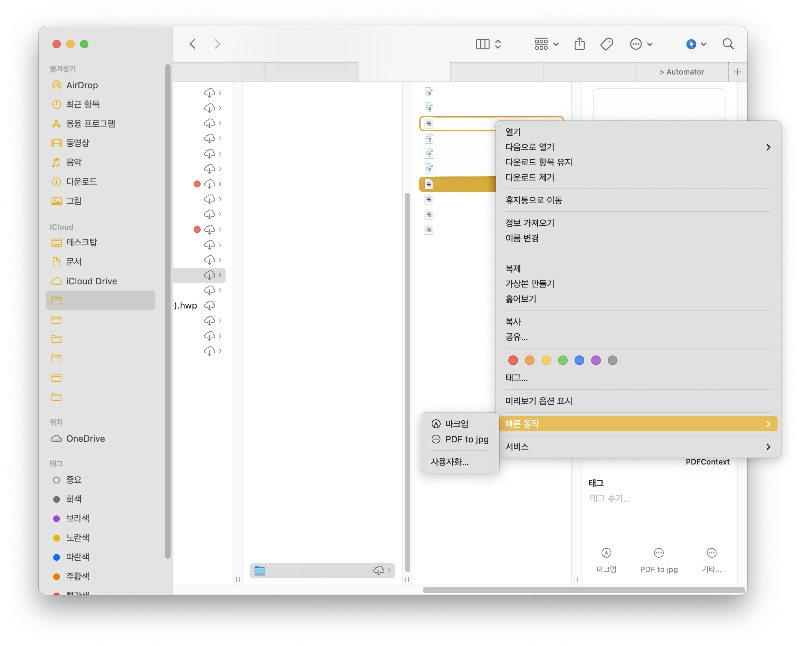Add a new tab with plus button
Viewport: 797px width, 646px height.
click(x=737, y=72)
